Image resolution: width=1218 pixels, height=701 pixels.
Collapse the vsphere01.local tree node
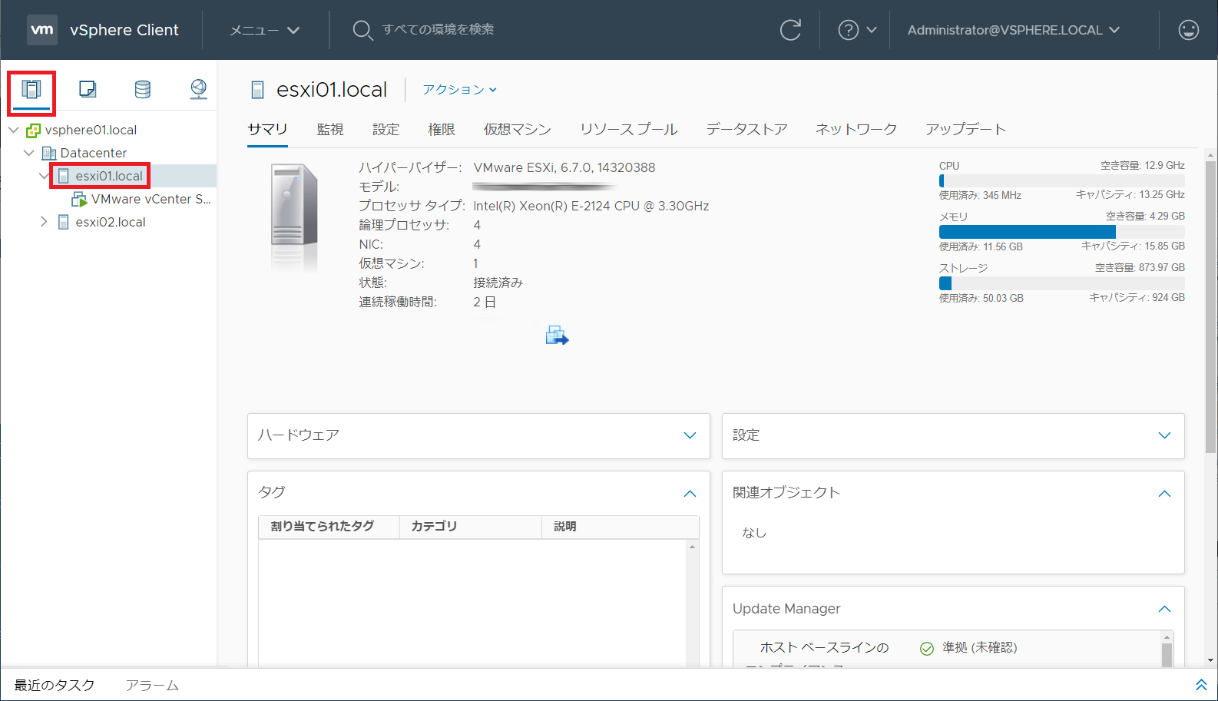point(14,130)
